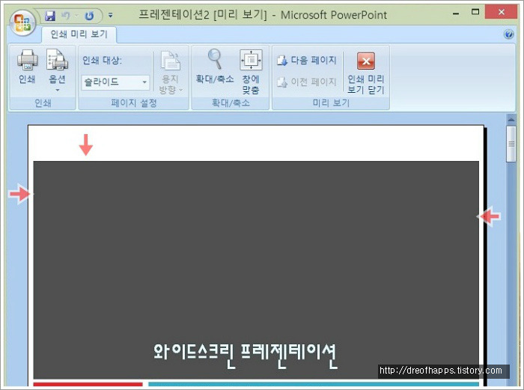Click the vertical scrollbar thumb
Screen dimensions: 524x390
point(511,144)
